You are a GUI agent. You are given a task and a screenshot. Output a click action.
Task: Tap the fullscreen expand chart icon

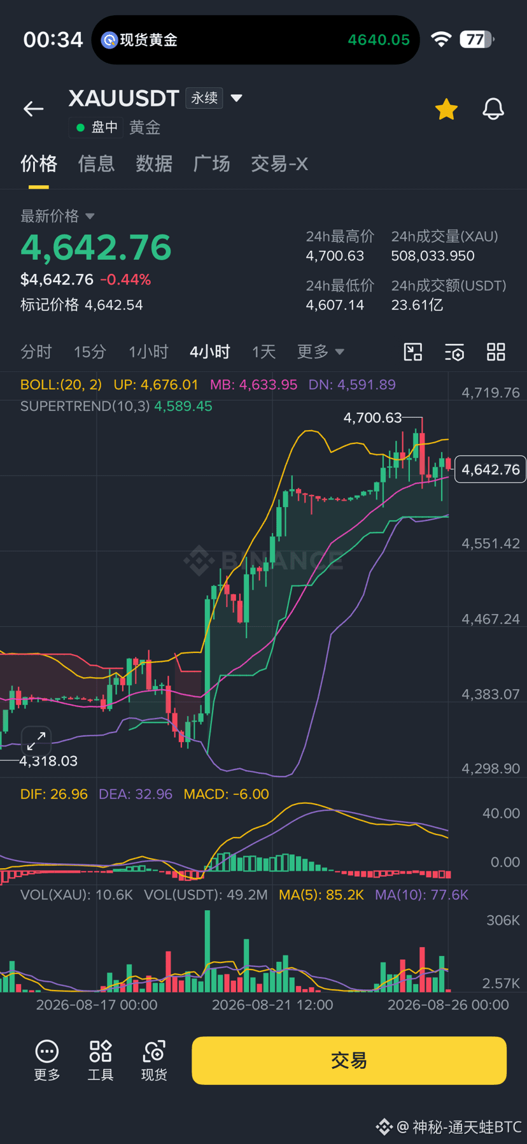[36, 741]
